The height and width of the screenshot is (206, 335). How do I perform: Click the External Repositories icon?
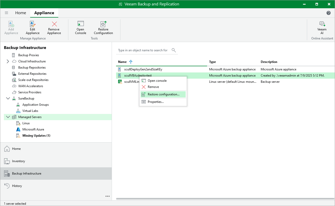pyautogui.click(x=14, y=74)
